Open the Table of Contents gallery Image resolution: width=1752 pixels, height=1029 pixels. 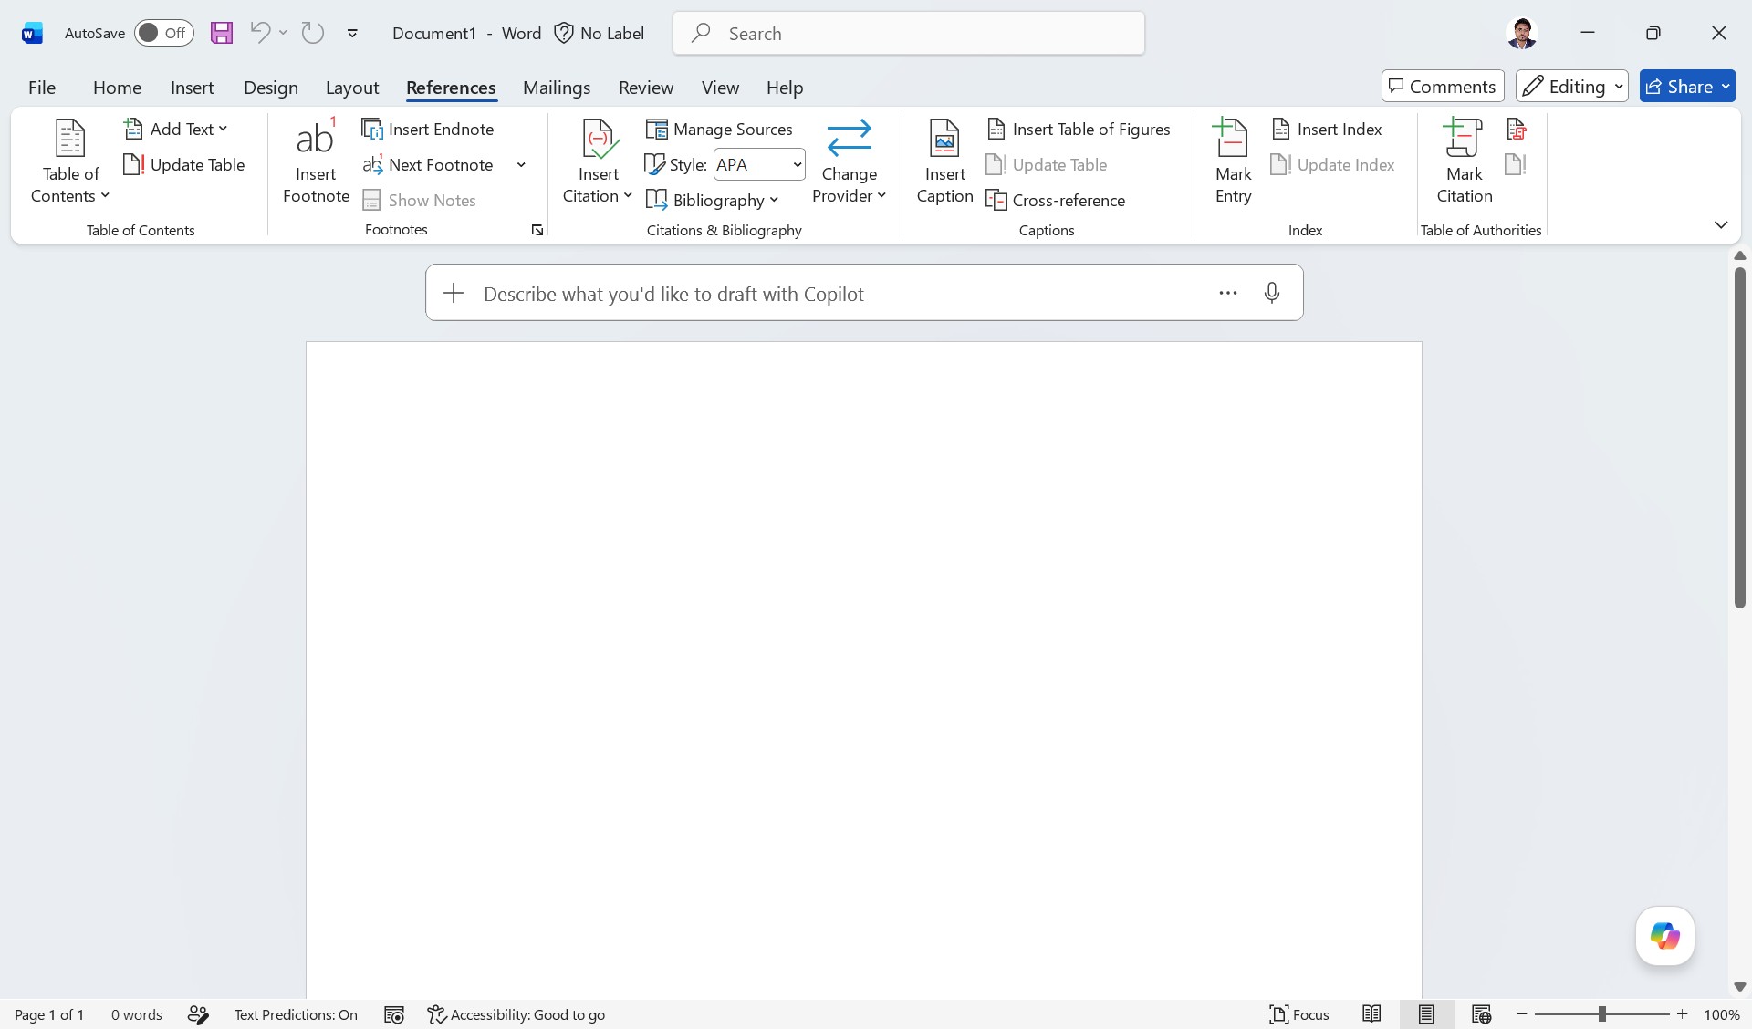coord(70,161)
